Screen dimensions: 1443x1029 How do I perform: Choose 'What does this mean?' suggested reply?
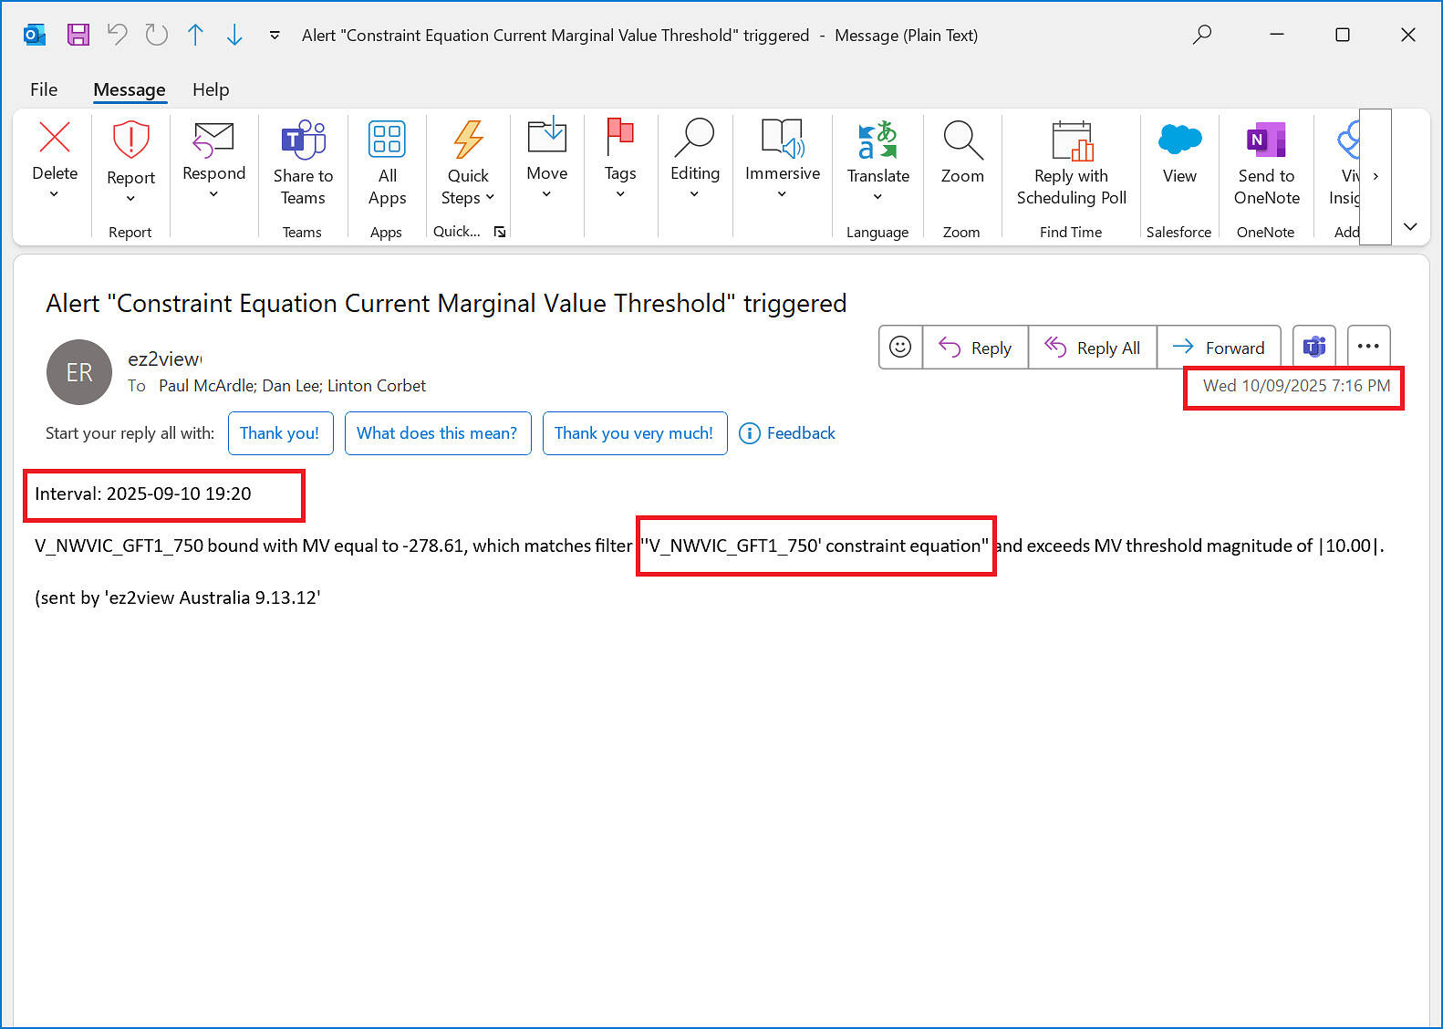pos(438,433)
